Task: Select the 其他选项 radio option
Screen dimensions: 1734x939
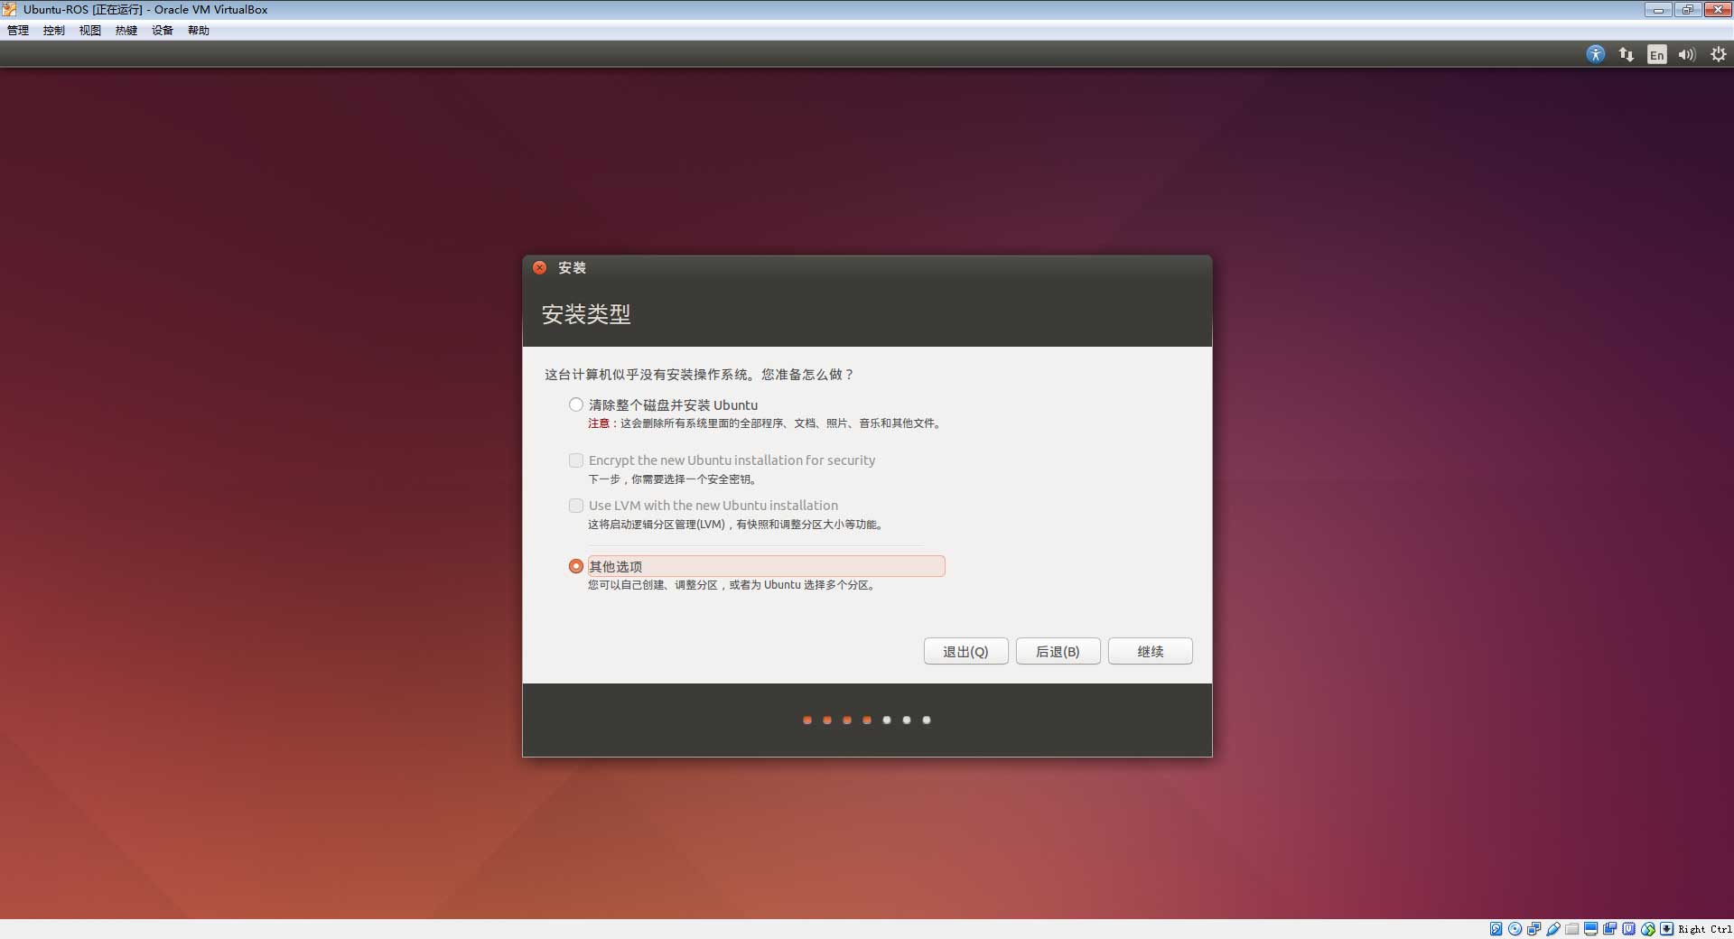Action: point(575,566)
